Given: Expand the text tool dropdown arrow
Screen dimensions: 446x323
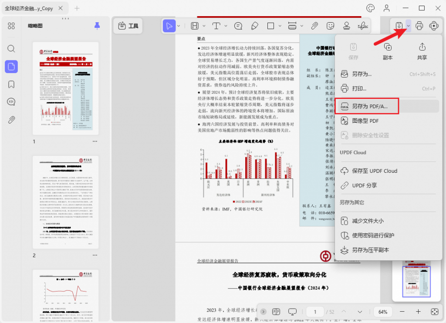Looking at the screenshot, I should point(226,26).
